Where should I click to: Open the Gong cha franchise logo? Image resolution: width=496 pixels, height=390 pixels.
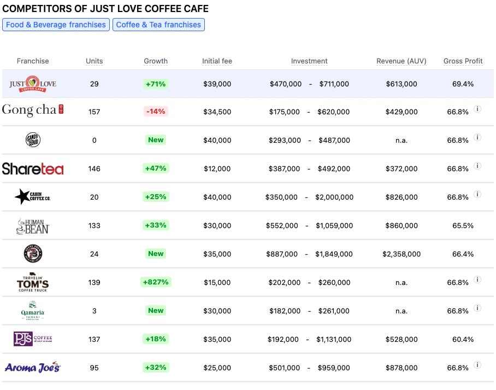(33, 110)
